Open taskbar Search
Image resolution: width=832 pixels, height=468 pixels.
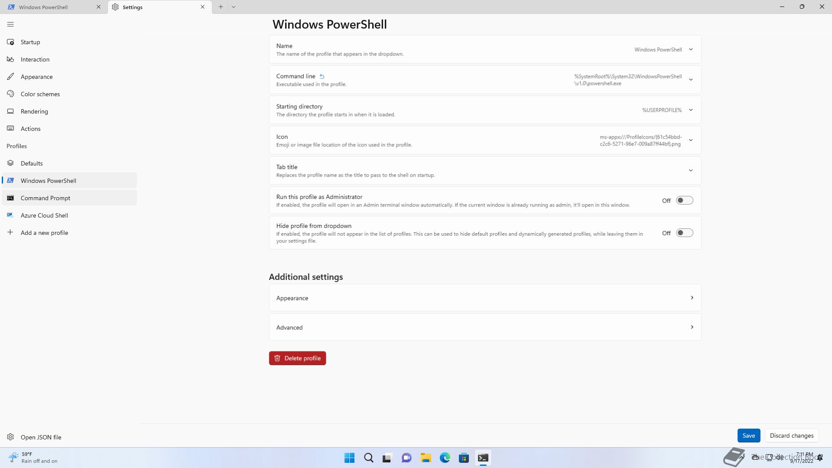(369, 458)
